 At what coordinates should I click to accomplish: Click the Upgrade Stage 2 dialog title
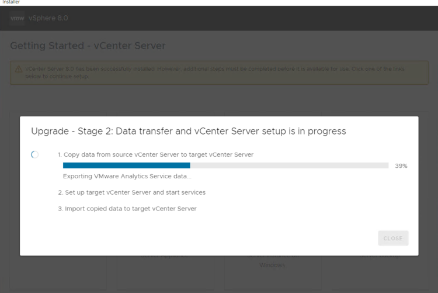click(x=188, y=132)
